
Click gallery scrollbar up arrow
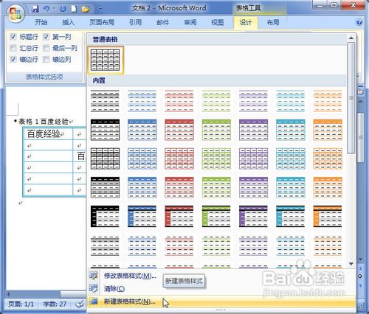click(x=351, y=38)
